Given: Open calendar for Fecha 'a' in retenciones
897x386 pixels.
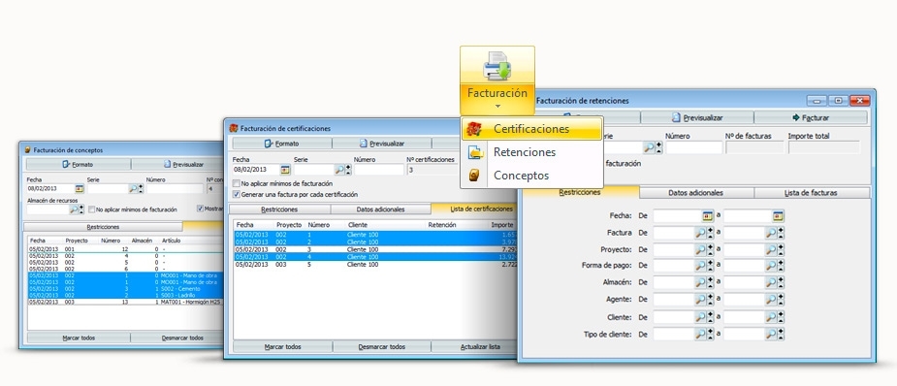Looking at the screenshot, I should 778,215.
